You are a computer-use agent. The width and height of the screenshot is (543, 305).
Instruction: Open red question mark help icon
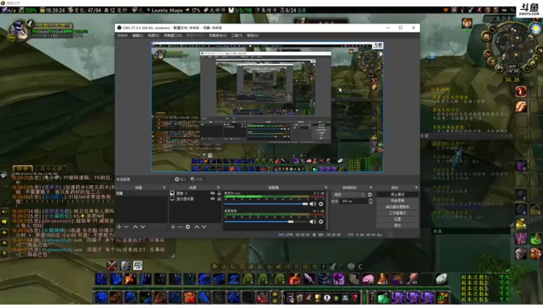[355, 298]
